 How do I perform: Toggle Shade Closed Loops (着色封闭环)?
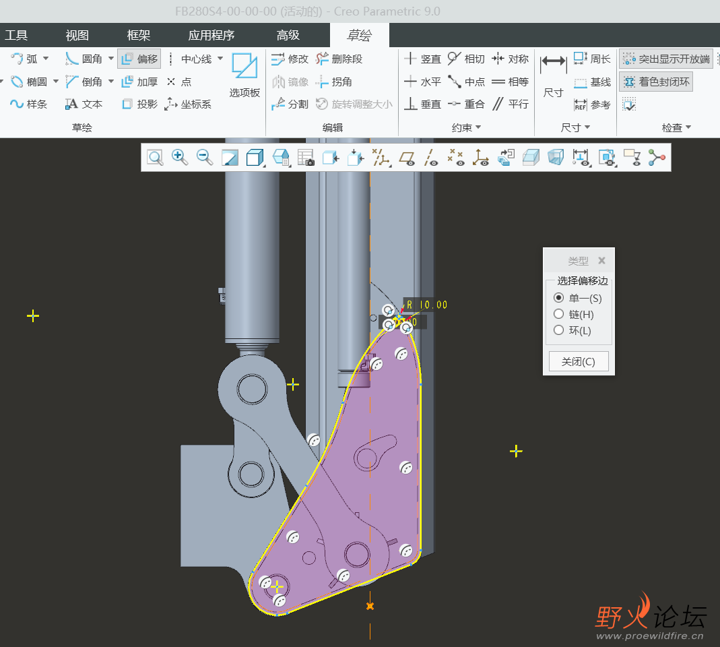(x=656, y=82)
